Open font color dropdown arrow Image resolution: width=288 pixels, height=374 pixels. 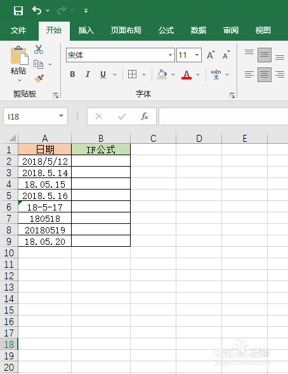[x=198, y=74]
